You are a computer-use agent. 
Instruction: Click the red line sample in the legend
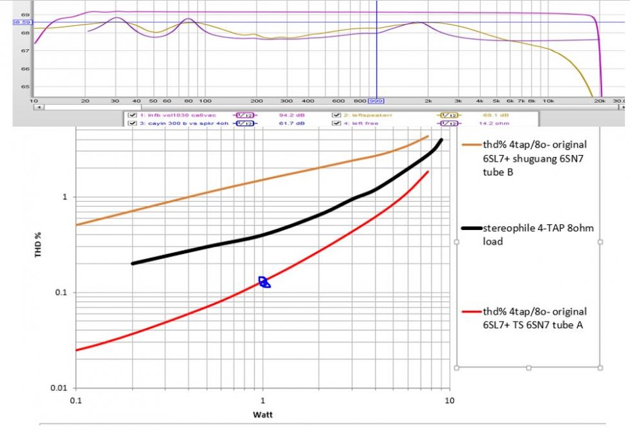[472, 311]
